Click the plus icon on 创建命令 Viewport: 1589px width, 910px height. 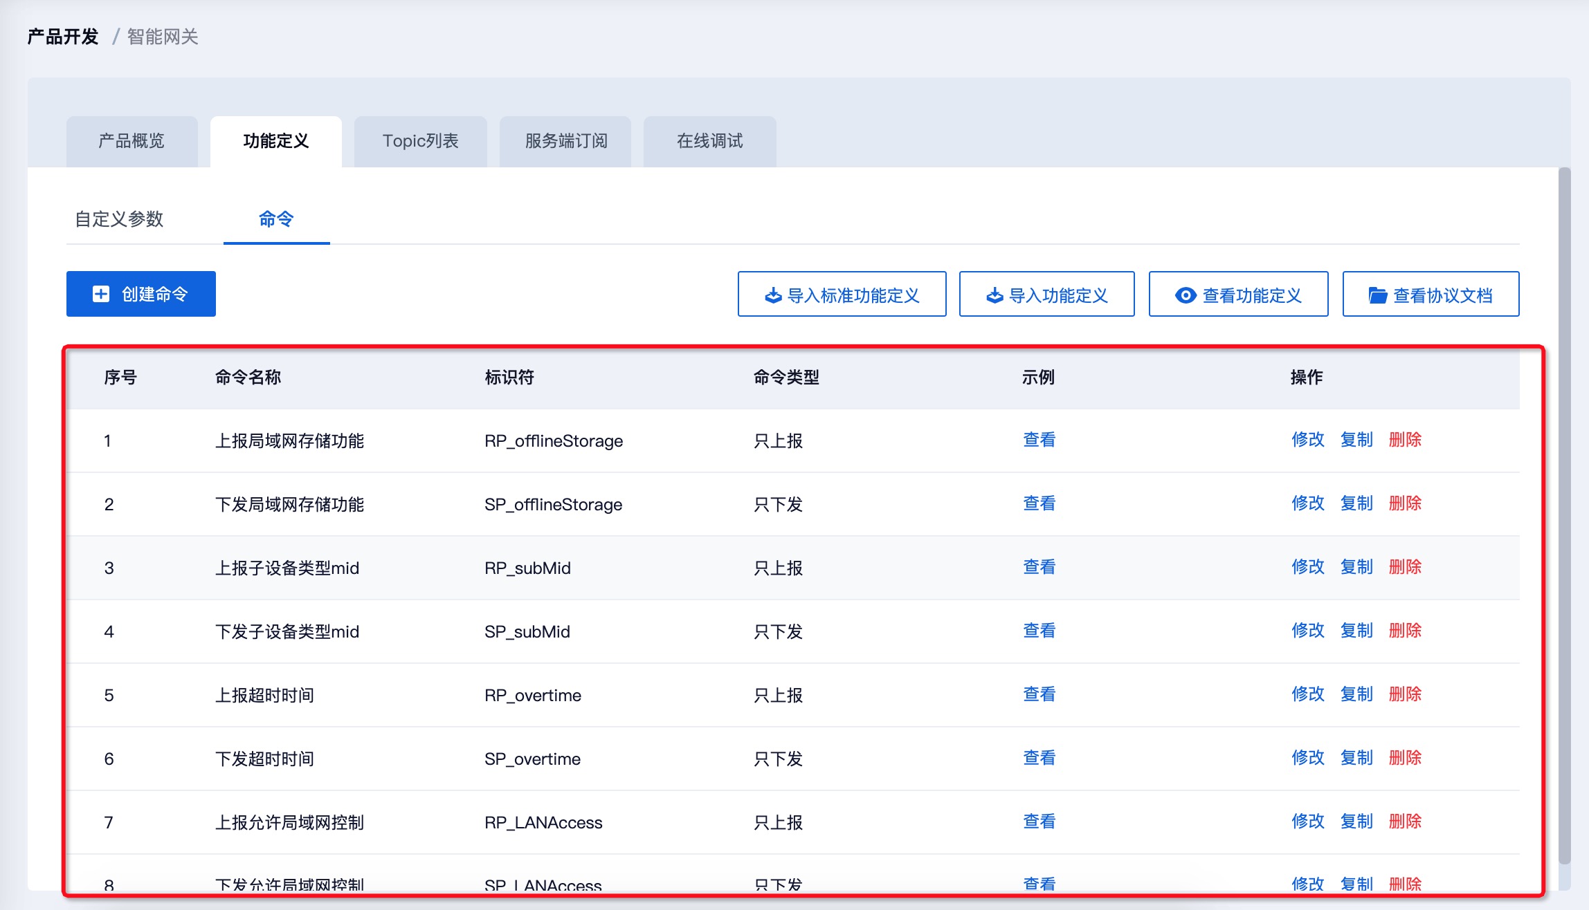(101, 294)
